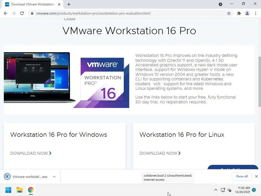Minimize the Chrome window
Image resolution: width=261 pixels, height=196 pixels.
point(231,4)
